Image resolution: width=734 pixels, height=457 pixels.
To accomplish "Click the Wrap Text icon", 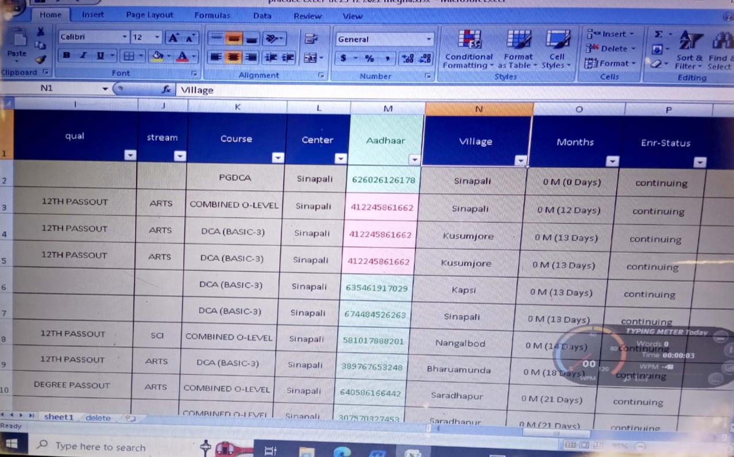I will 312,38.
